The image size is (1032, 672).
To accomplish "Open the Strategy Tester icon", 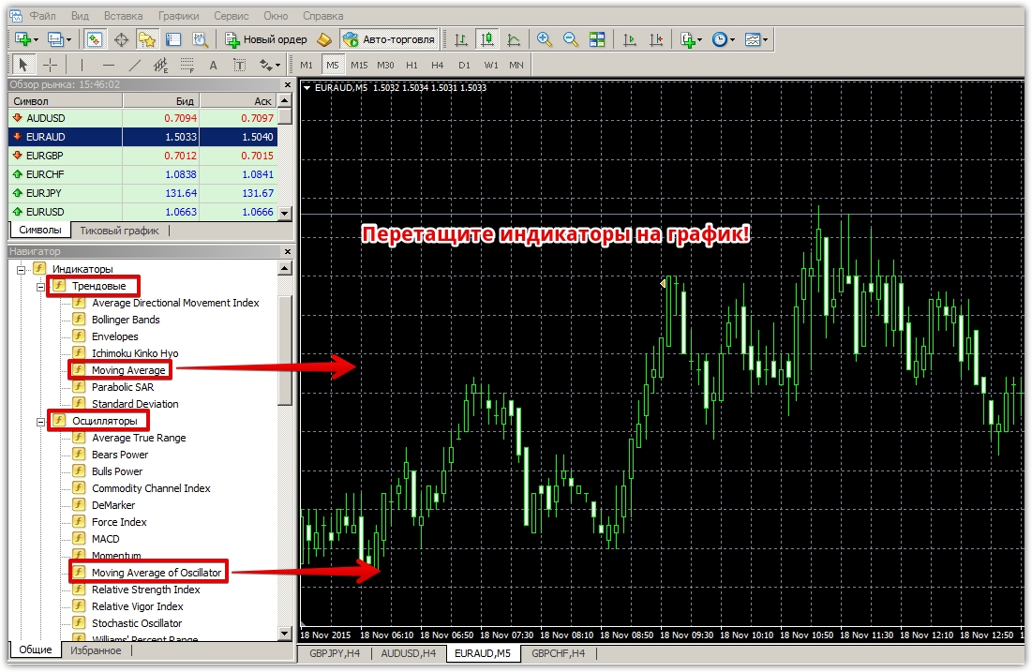I will tap(200, 39).
